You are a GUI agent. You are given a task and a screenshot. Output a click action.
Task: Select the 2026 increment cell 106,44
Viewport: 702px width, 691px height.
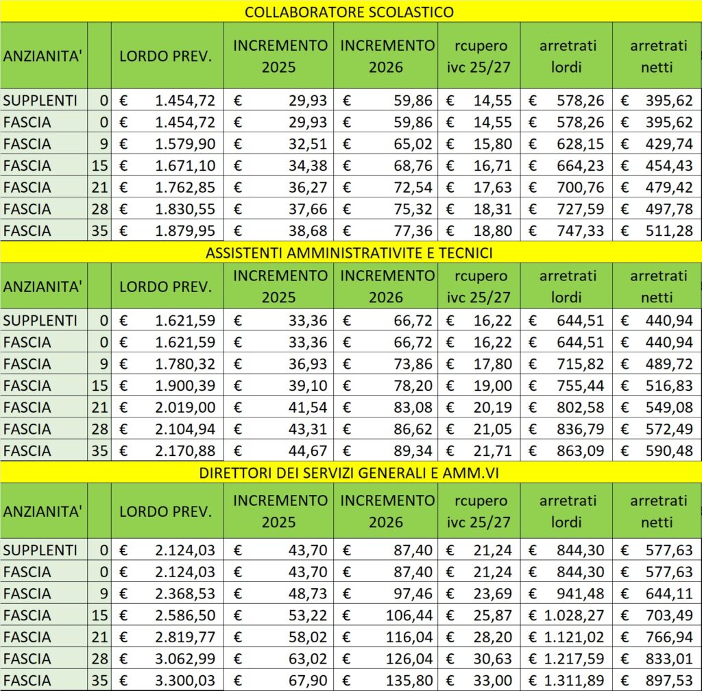pyautogui.click(x=385, y=616)
